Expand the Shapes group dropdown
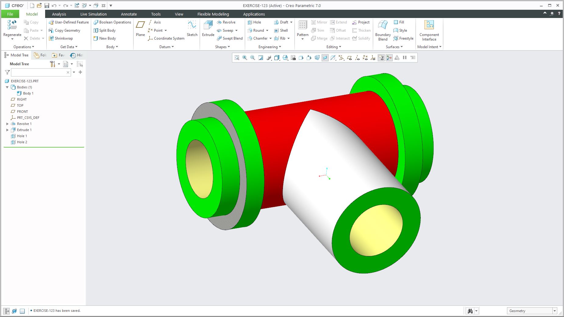Image resolution: width=564 pixels, height=317 pixels. 223,47
